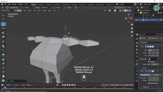
Task: Select the Transform tool
Action: coord(3,37)
